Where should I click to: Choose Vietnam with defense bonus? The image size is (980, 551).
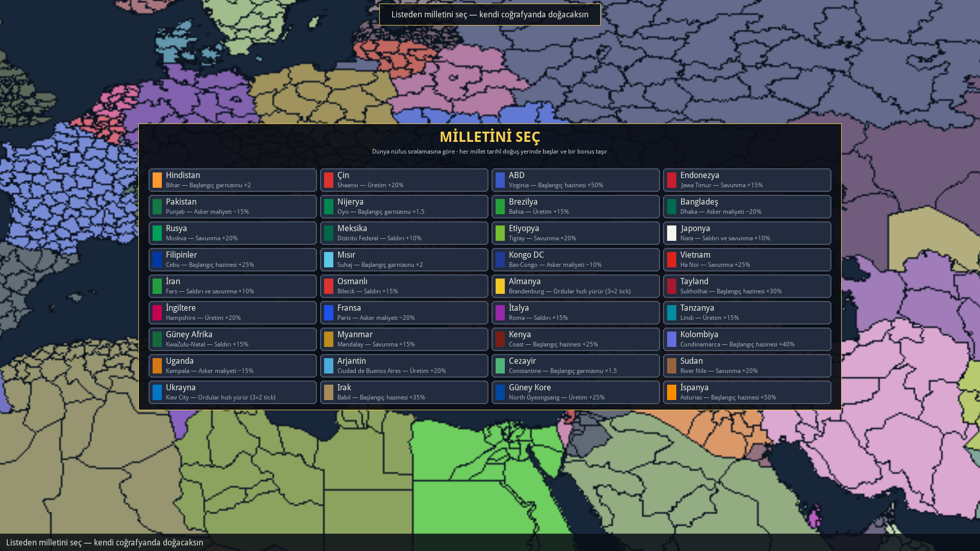tap(747, 260)
